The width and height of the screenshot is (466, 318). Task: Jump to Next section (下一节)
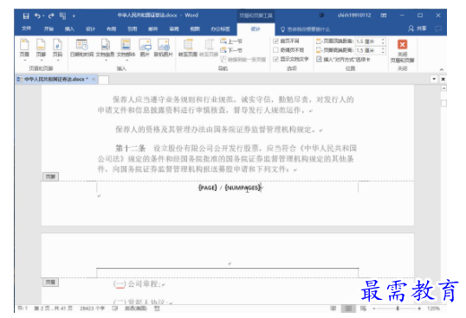[x=231, y=50]
